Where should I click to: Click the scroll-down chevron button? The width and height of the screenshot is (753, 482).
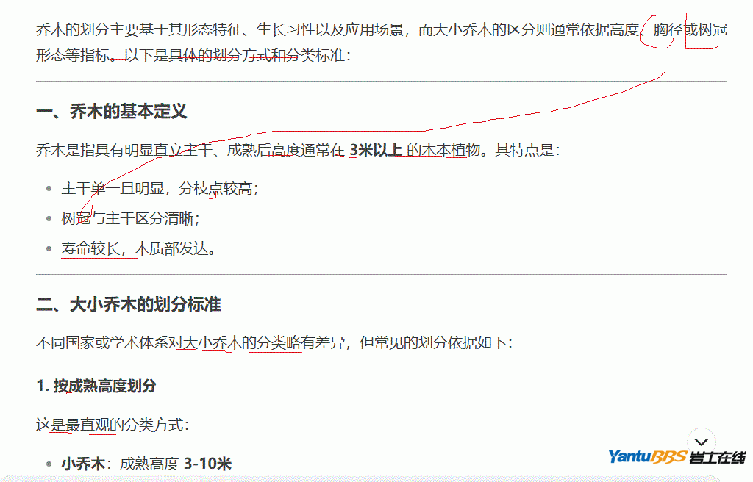tap(701, 442)
